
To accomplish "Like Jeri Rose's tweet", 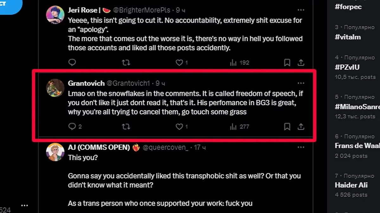I will click(180, 63).
